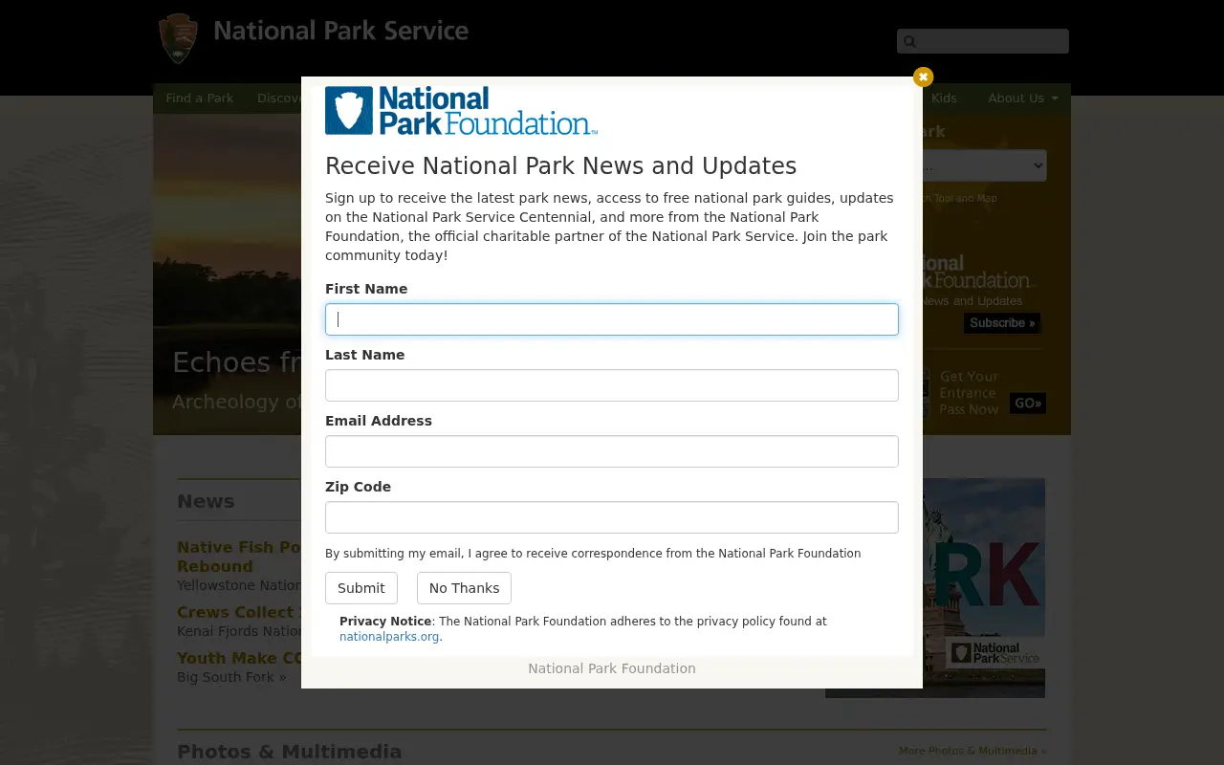1224x765 pixels.
Task: Click into the Last Name field
Action: [612, 385]
